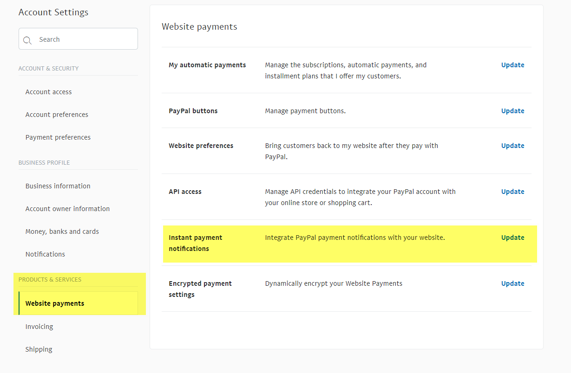Viewport: 571px width, 373px height.
Task: Open Shipping settings
Action: [x=39, y=349]
